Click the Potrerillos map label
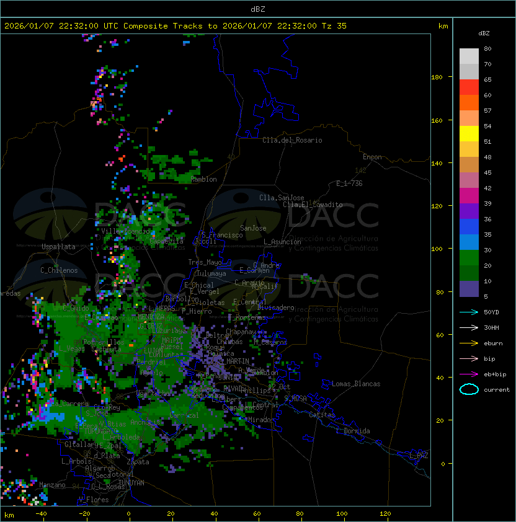This screenshot has width=516, height=522. pos(104,342)
